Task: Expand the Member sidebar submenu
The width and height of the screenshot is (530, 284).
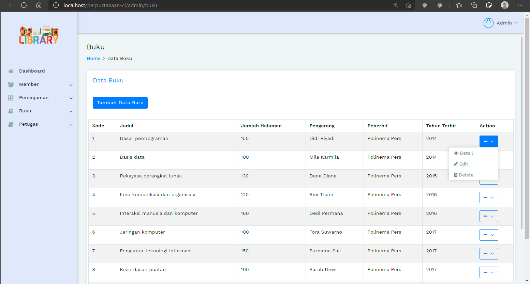Action: [x=71, y=85]
